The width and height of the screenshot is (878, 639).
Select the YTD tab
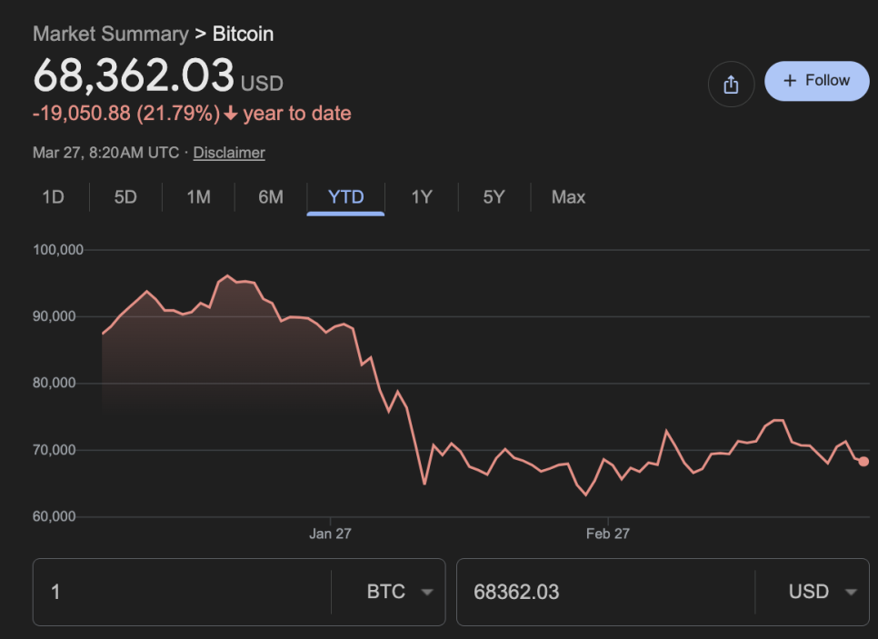point(345,197)
